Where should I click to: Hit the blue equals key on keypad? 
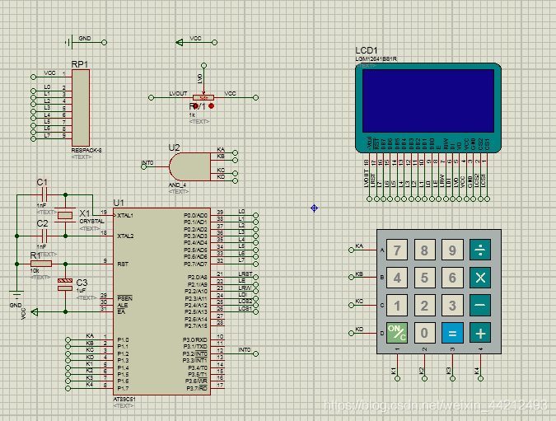coord(452,333)
